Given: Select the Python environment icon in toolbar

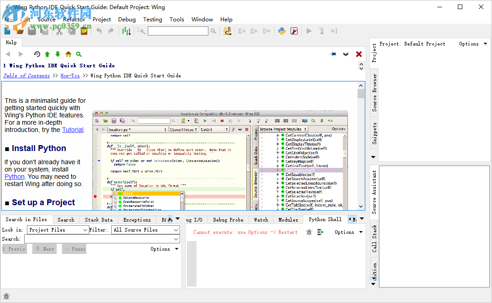Looking at the screenshot, I should (282, 32).
